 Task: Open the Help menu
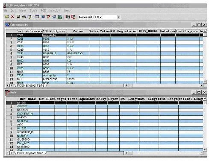point(67,11)
